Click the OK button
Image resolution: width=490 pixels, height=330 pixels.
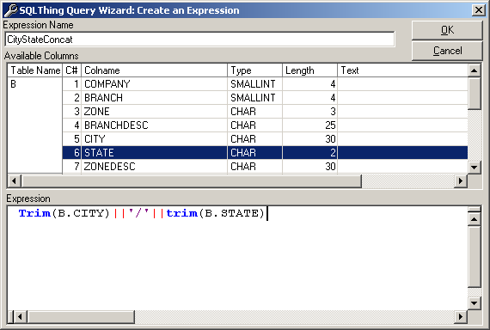pyautogui.click(x=447, y=30)
